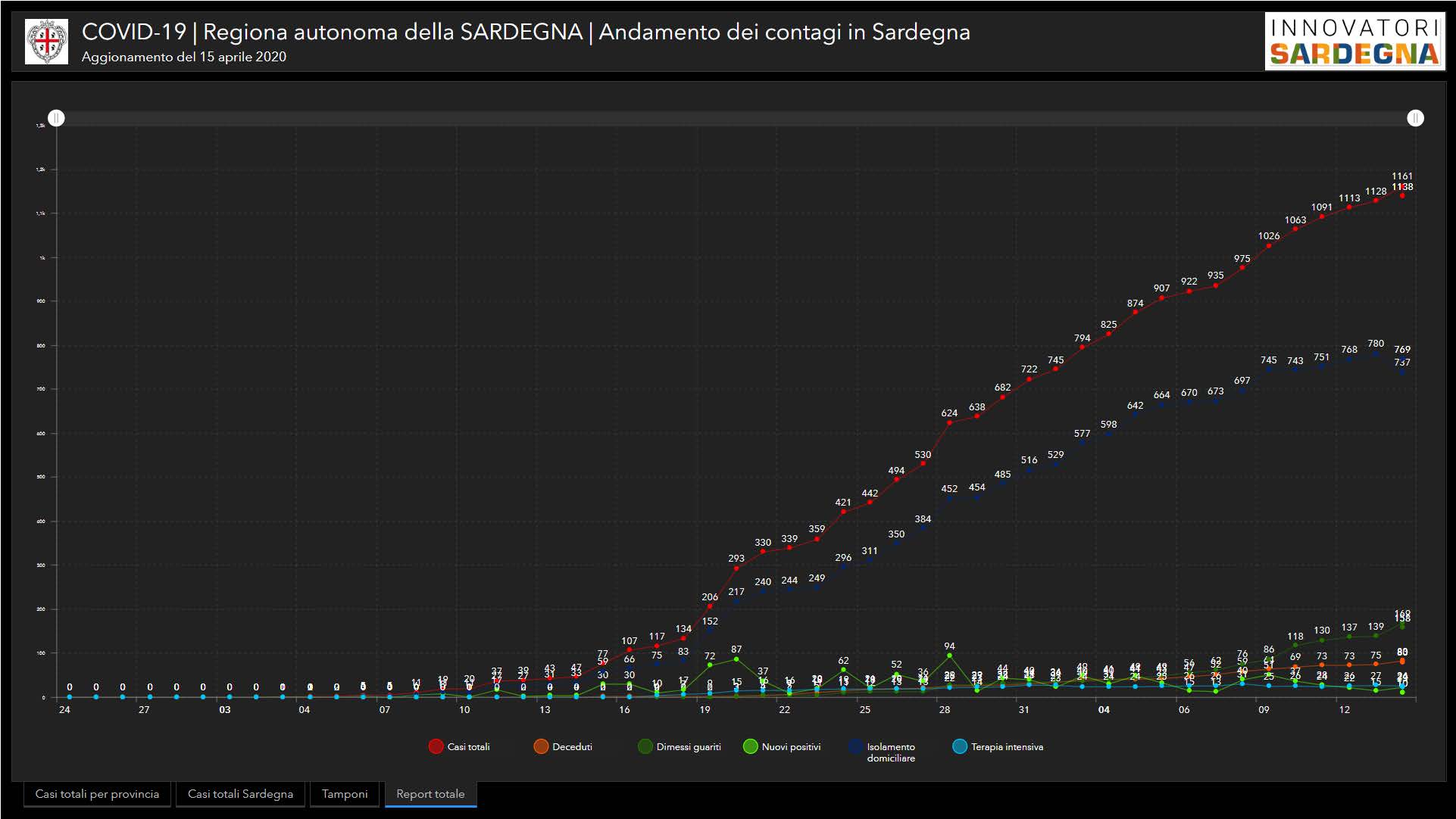Toggle Isolamento domiciliare legend marker
Viewport: 1456px width, 819px height.
point(856,746)
